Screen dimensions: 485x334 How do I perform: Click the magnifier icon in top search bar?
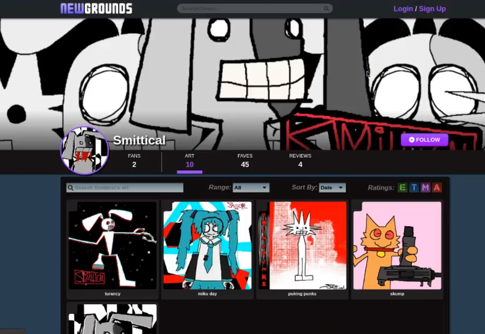point(326,9)
